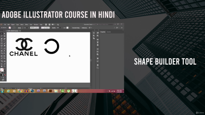Select the Hand tool
The width and height of the screenshot is (205, 115).
click(2, 66)
